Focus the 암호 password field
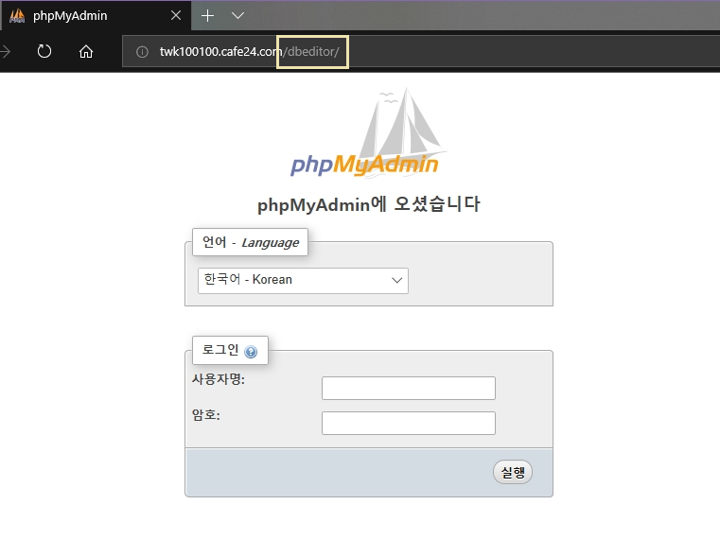This screenshot has height=540, width=720. click(x=409, y=423)
